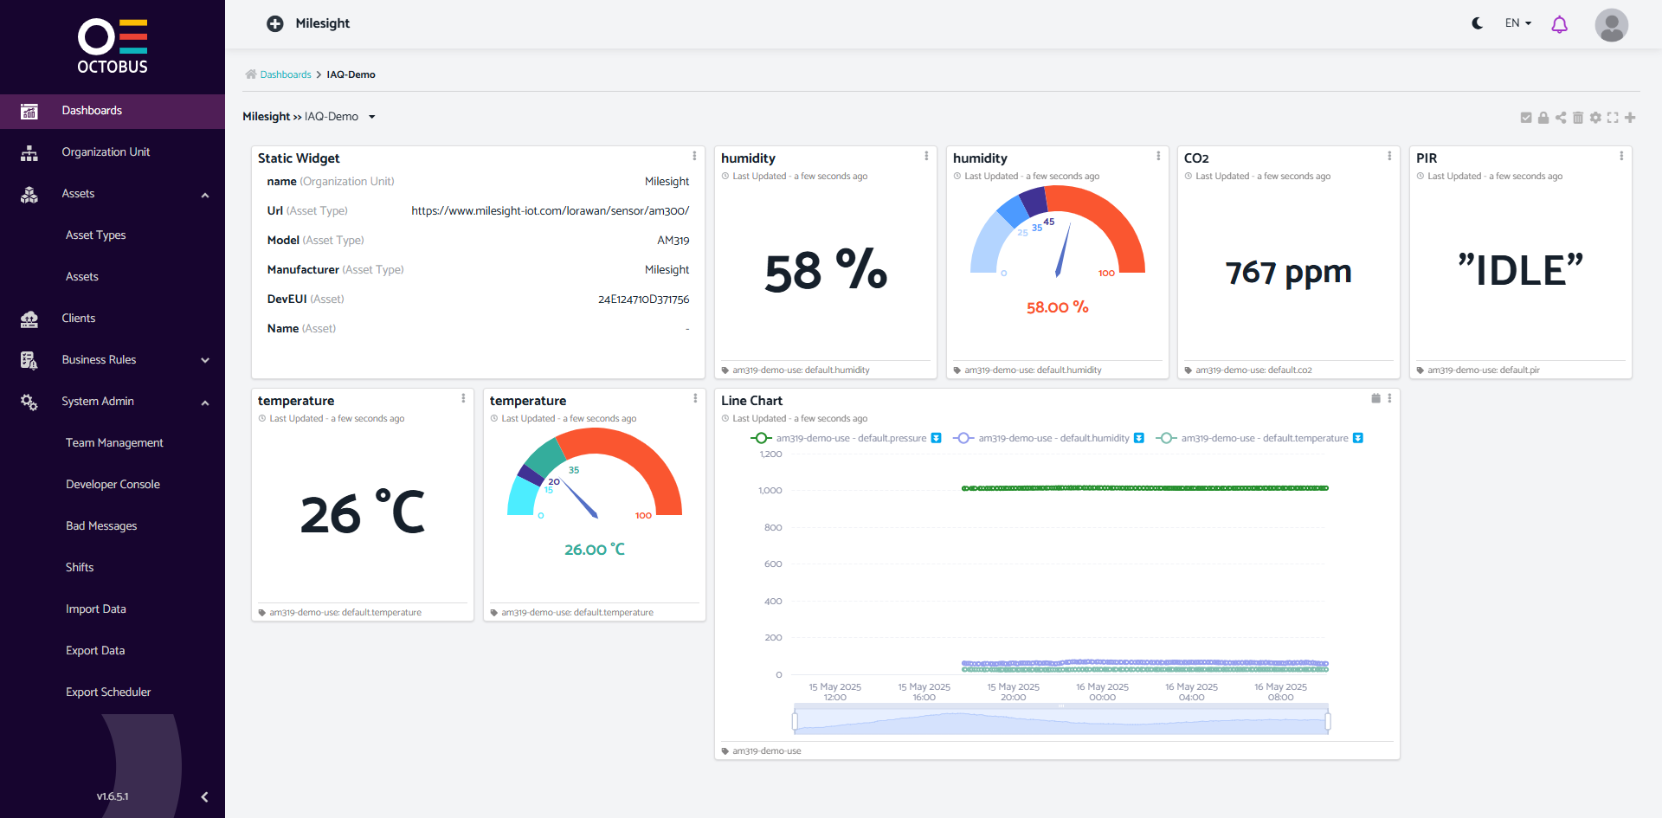1662x818 pixels.
Task: Open CO2 widget options menu
Action: [1389, 156]
